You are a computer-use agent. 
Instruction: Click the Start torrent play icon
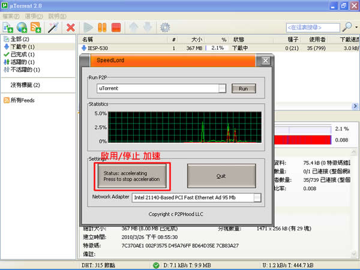pos(88,28)
